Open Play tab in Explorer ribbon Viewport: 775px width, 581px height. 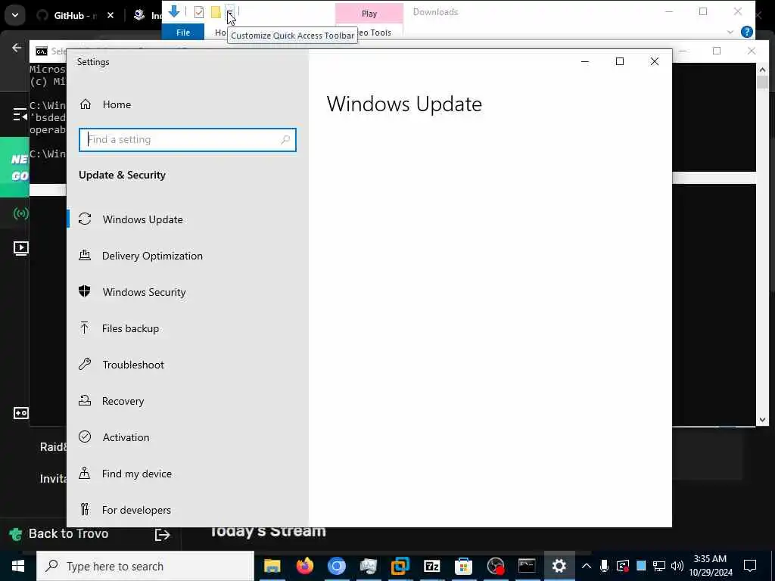point(369,14)
